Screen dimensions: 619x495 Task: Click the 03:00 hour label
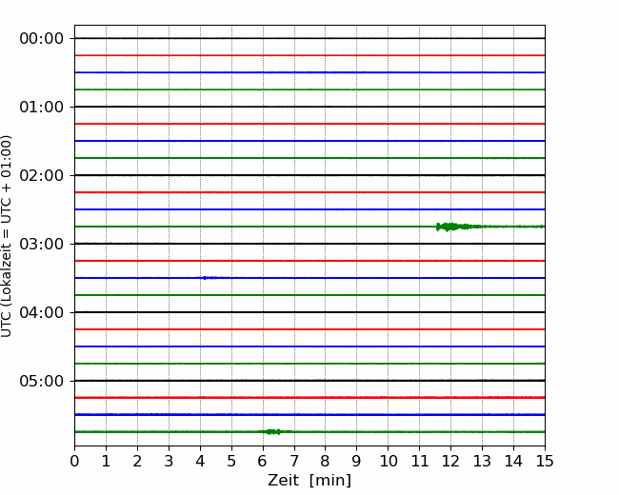(41, 244)
